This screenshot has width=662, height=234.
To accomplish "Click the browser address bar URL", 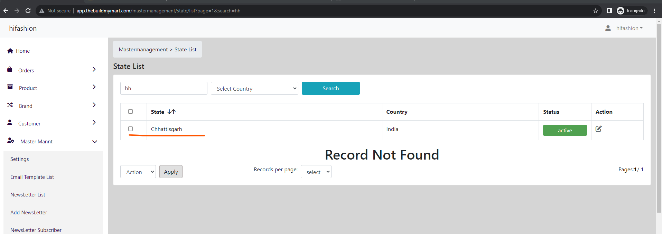I will pyautogui.click(x=158, y=11).
